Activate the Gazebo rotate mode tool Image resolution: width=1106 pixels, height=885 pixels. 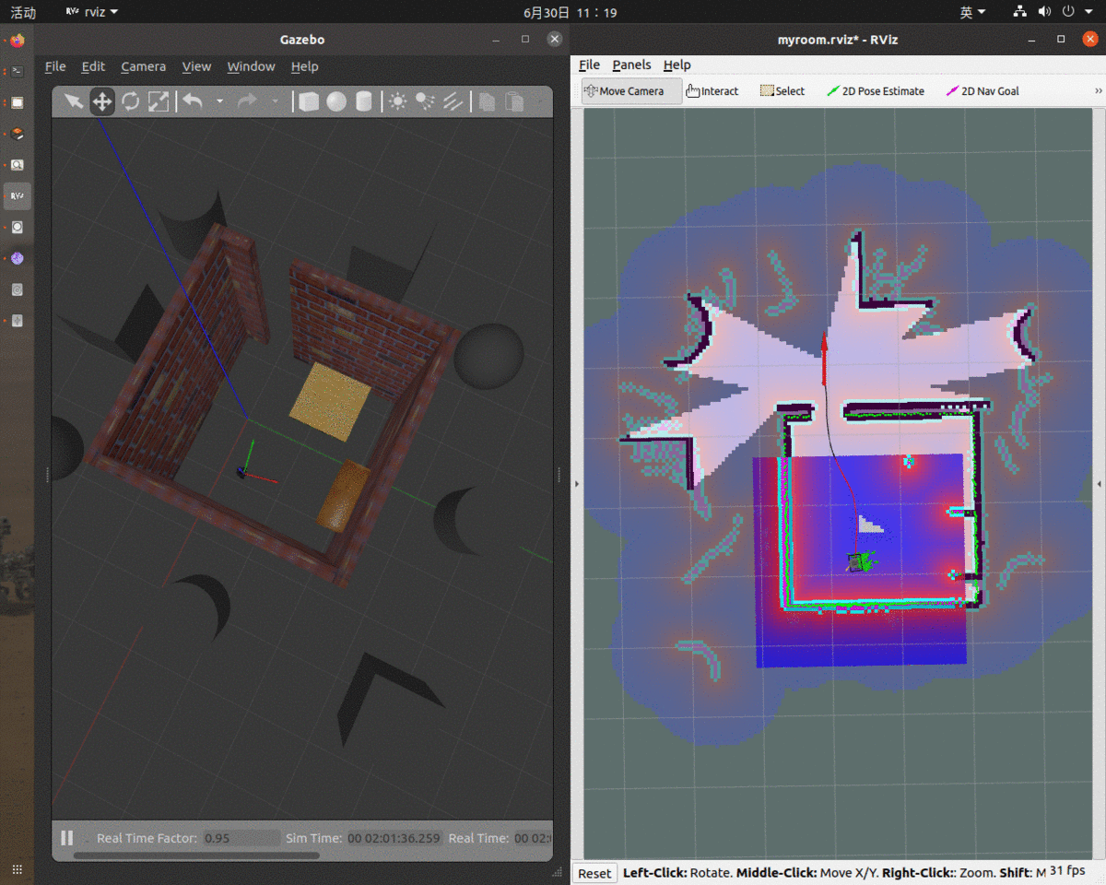[130, 101]
